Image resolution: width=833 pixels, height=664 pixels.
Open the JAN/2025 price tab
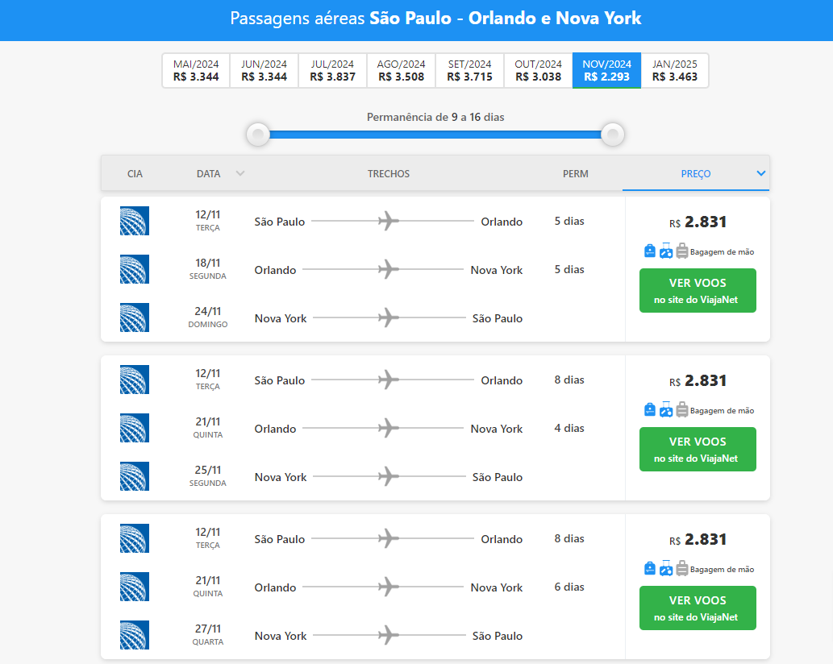point(675,71)
